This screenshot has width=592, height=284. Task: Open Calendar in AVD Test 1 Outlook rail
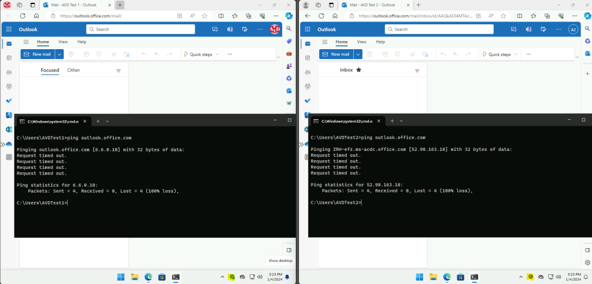(9, 58)
